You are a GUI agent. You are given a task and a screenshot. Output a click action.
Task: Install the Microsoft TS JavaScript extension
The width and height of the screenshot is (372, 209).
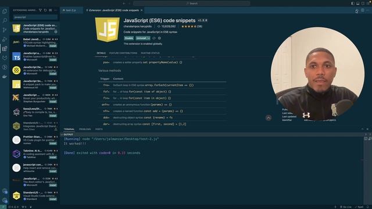coord(53,60)
